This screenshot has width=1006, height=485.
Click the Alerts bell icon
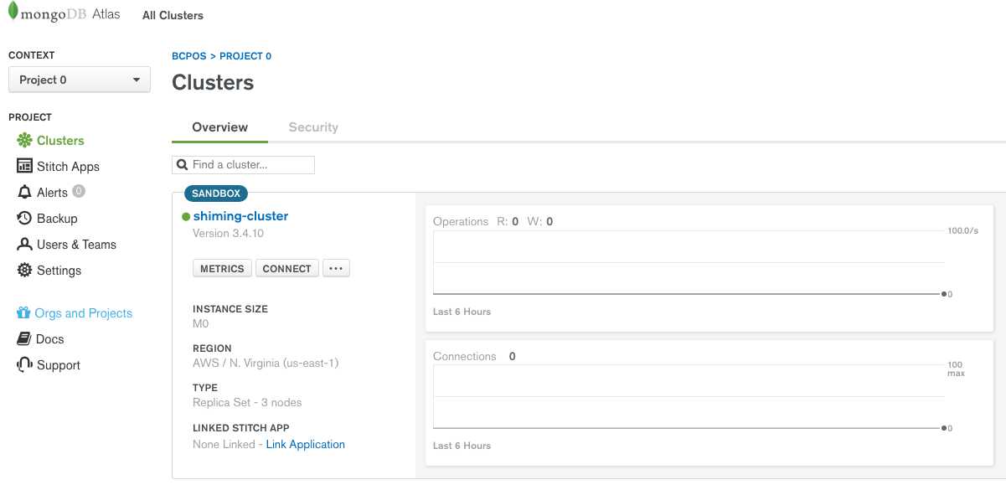[x=24, y=193]
